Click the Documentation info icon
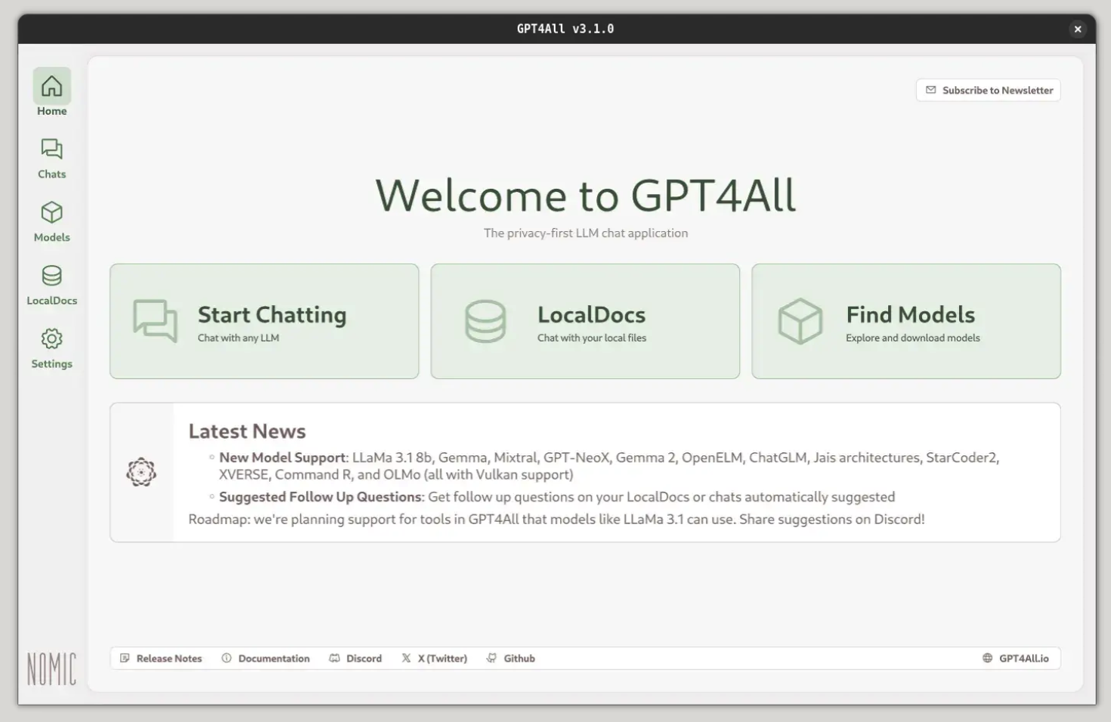The image size is (1111, 722). tap(227, 659)
